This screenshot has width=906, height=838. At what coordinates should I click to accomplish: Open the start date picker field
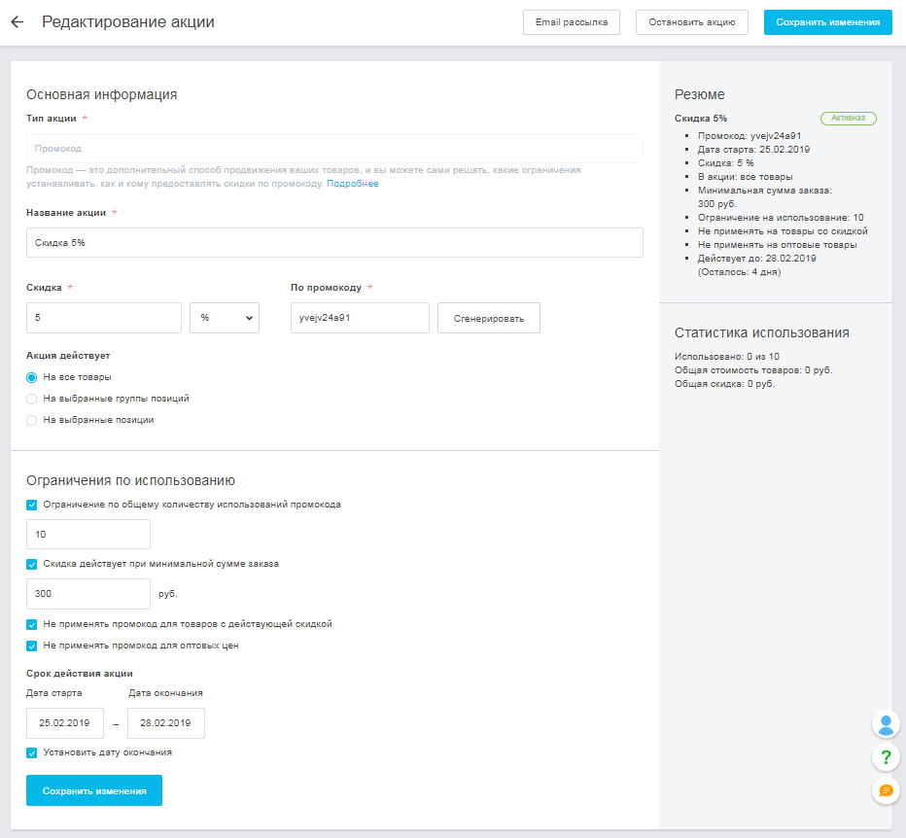65,723
